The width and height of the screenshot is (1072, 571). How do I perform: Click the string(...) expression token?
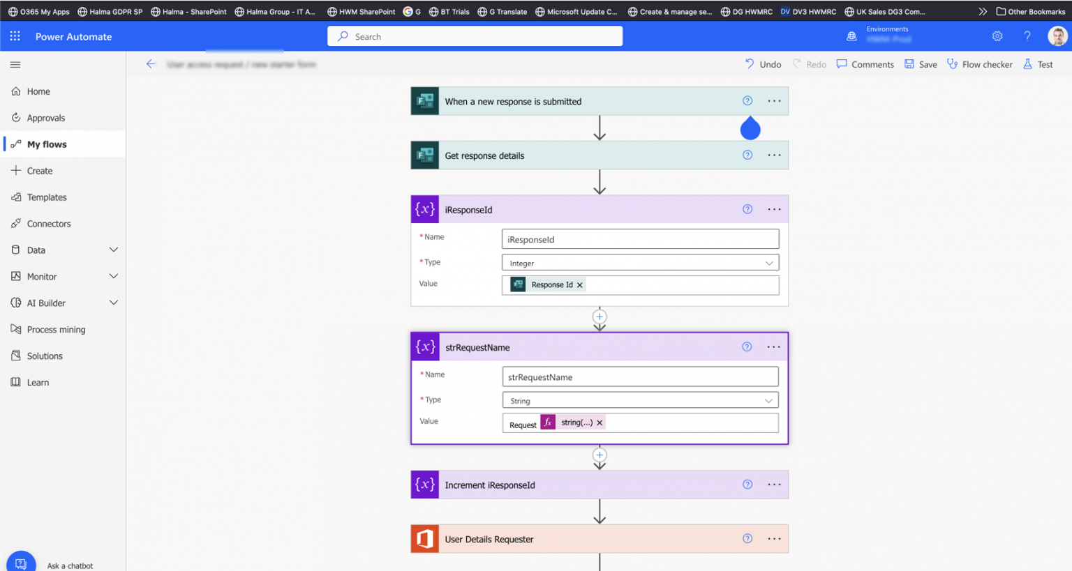point(575,422)
